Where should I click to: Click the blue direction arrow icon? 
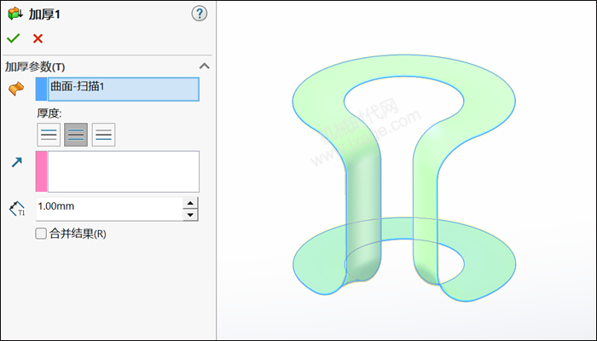[15, 161]
